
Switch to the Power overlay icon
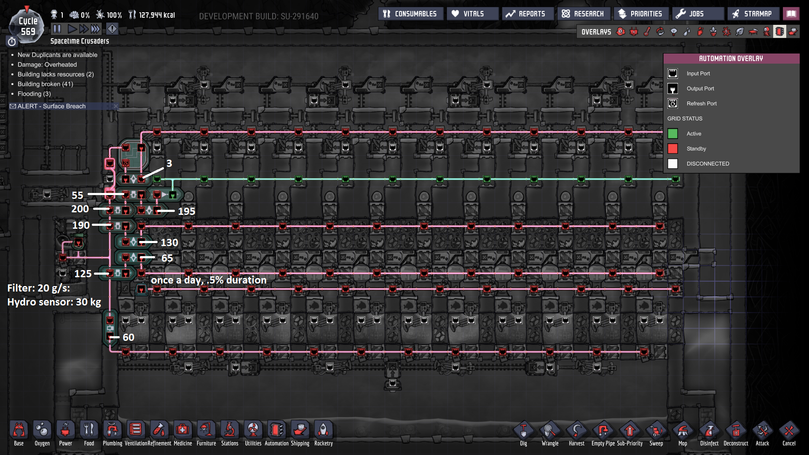634,32
